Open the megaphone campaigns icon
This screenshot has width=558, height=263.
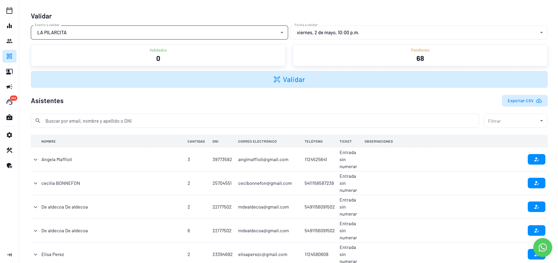click(x=9, y=87)
